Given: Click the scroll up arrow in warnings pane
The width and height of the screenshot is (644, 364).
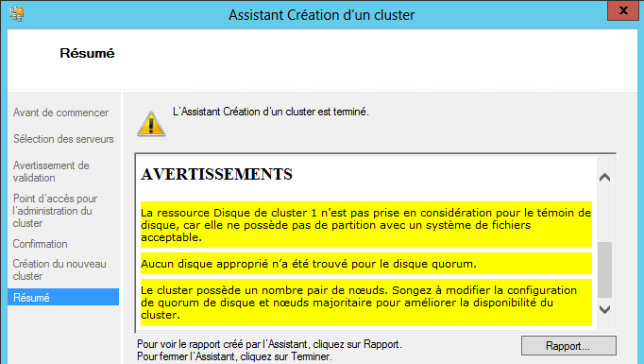Looking at the screenshot, I should (x=604, y=177).
